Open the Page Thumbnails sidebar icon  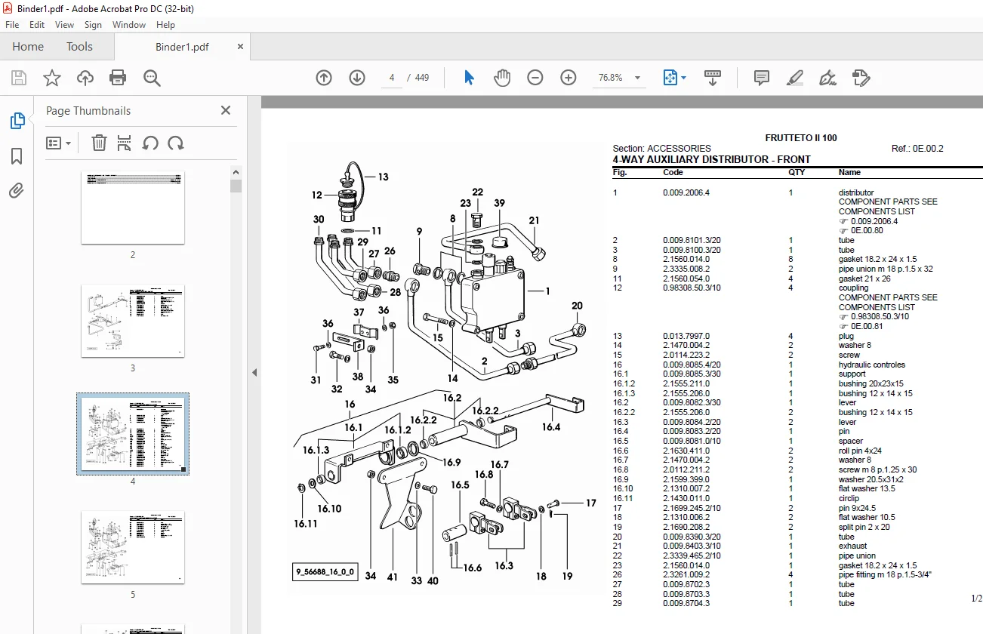coord(17,121)
